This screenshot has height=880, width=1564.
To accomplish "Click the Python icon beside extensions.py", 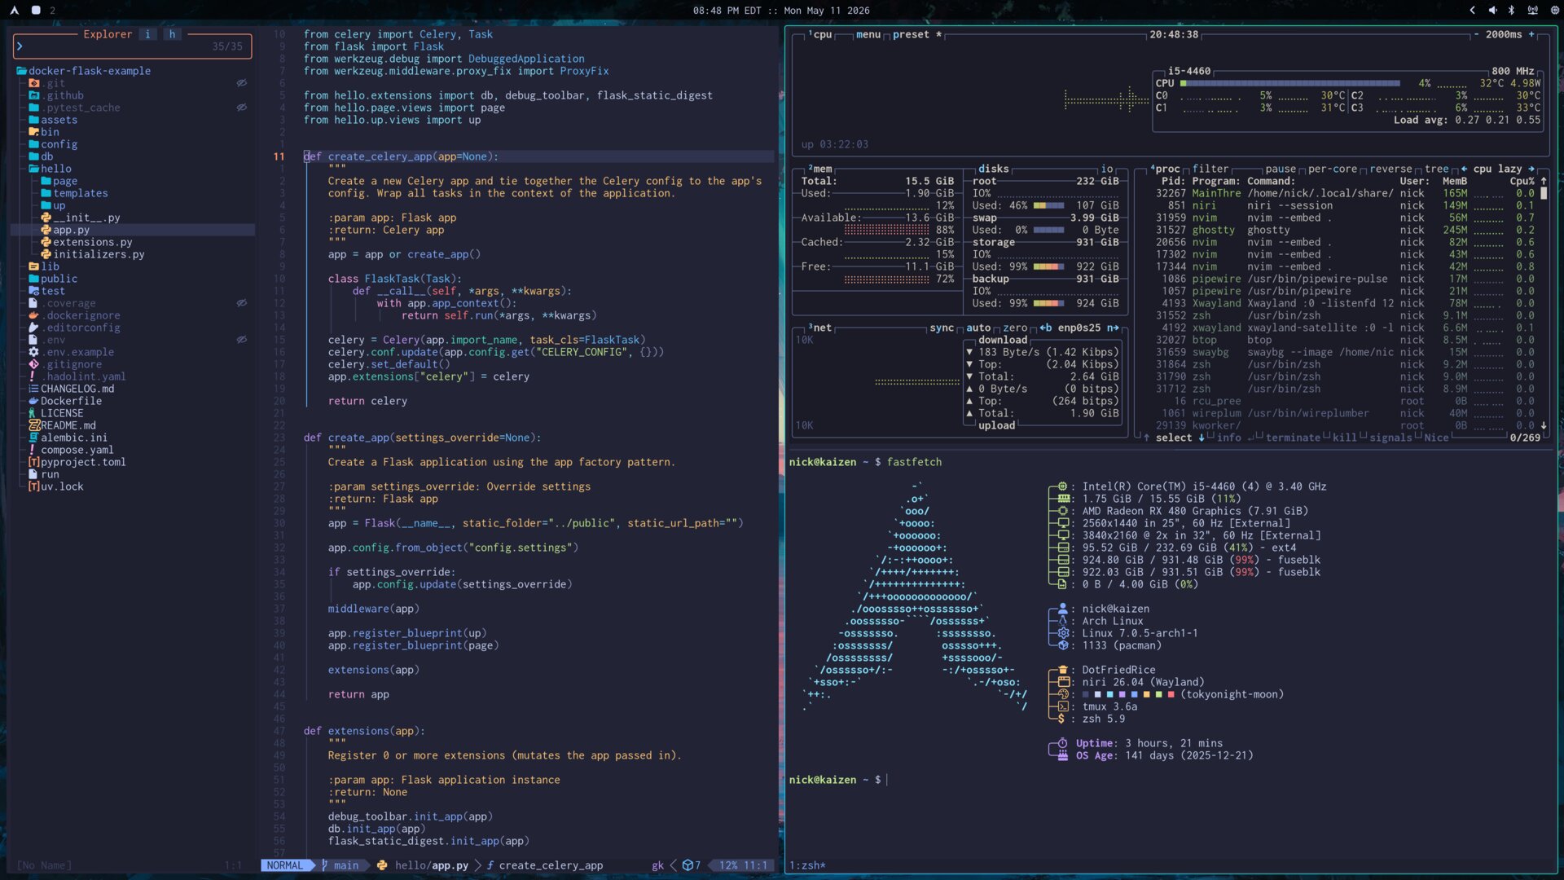I will click(x=46, y=242).
